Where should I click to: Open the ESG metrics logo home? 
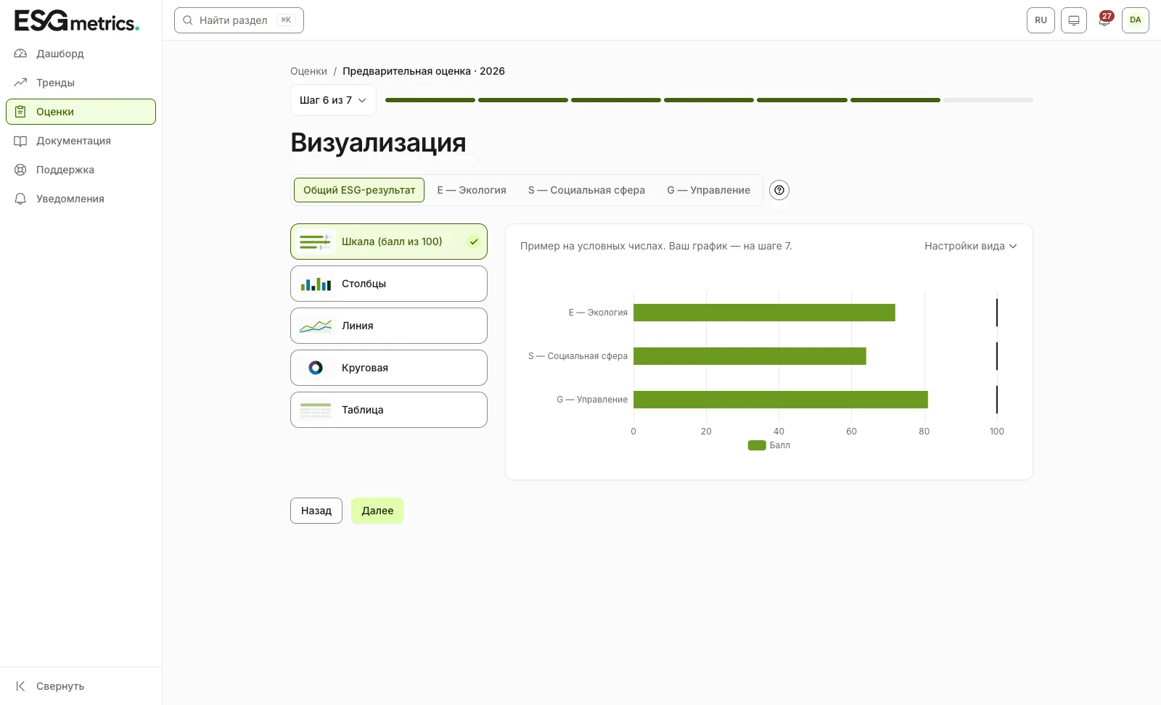(x=77, y=21)
